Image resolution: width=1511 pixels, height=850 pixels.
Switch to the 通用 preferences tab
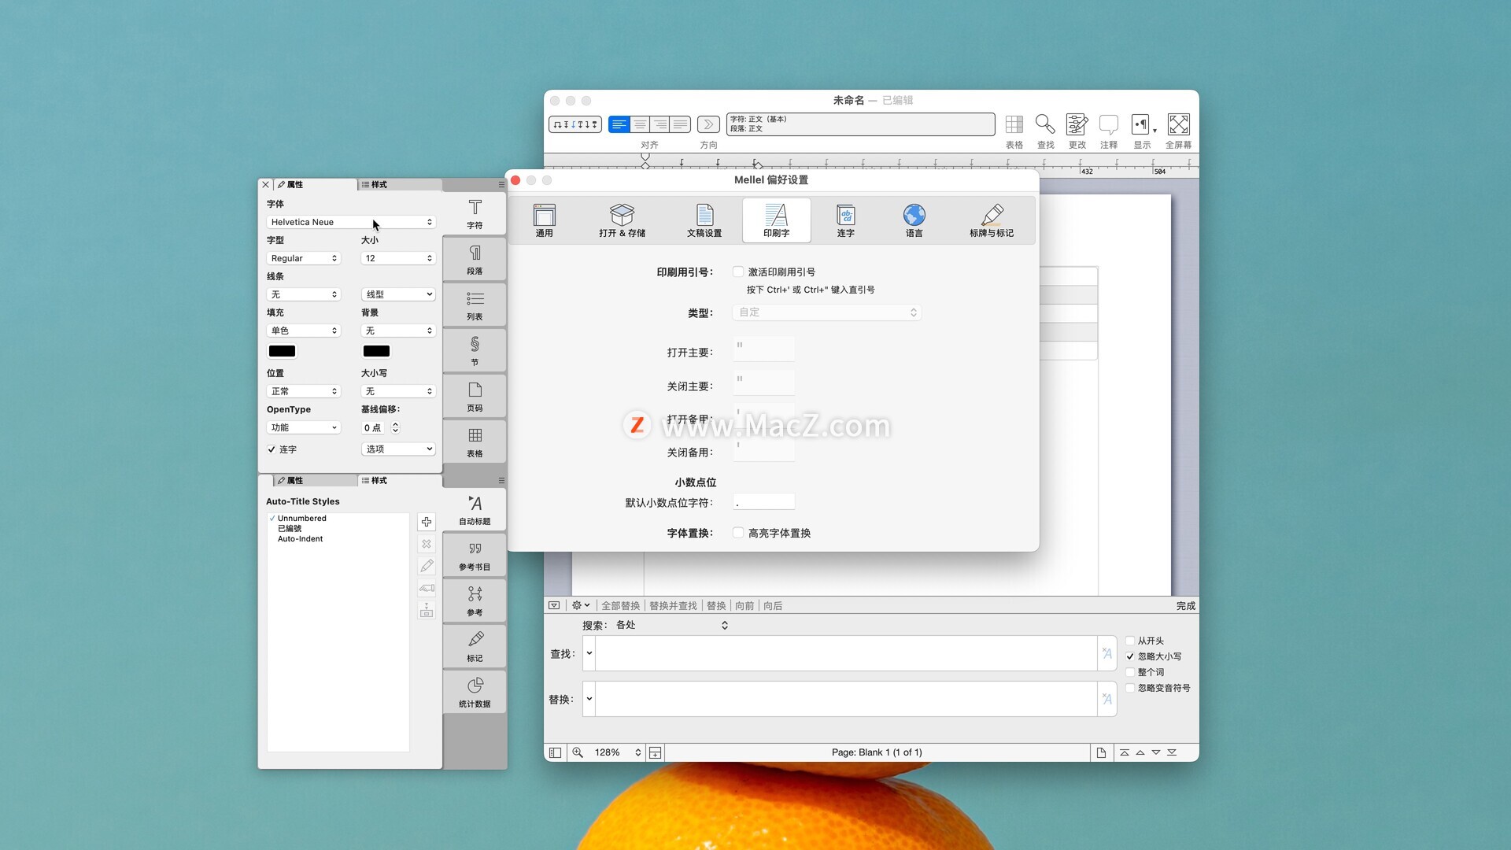click(x=545, y=220)
